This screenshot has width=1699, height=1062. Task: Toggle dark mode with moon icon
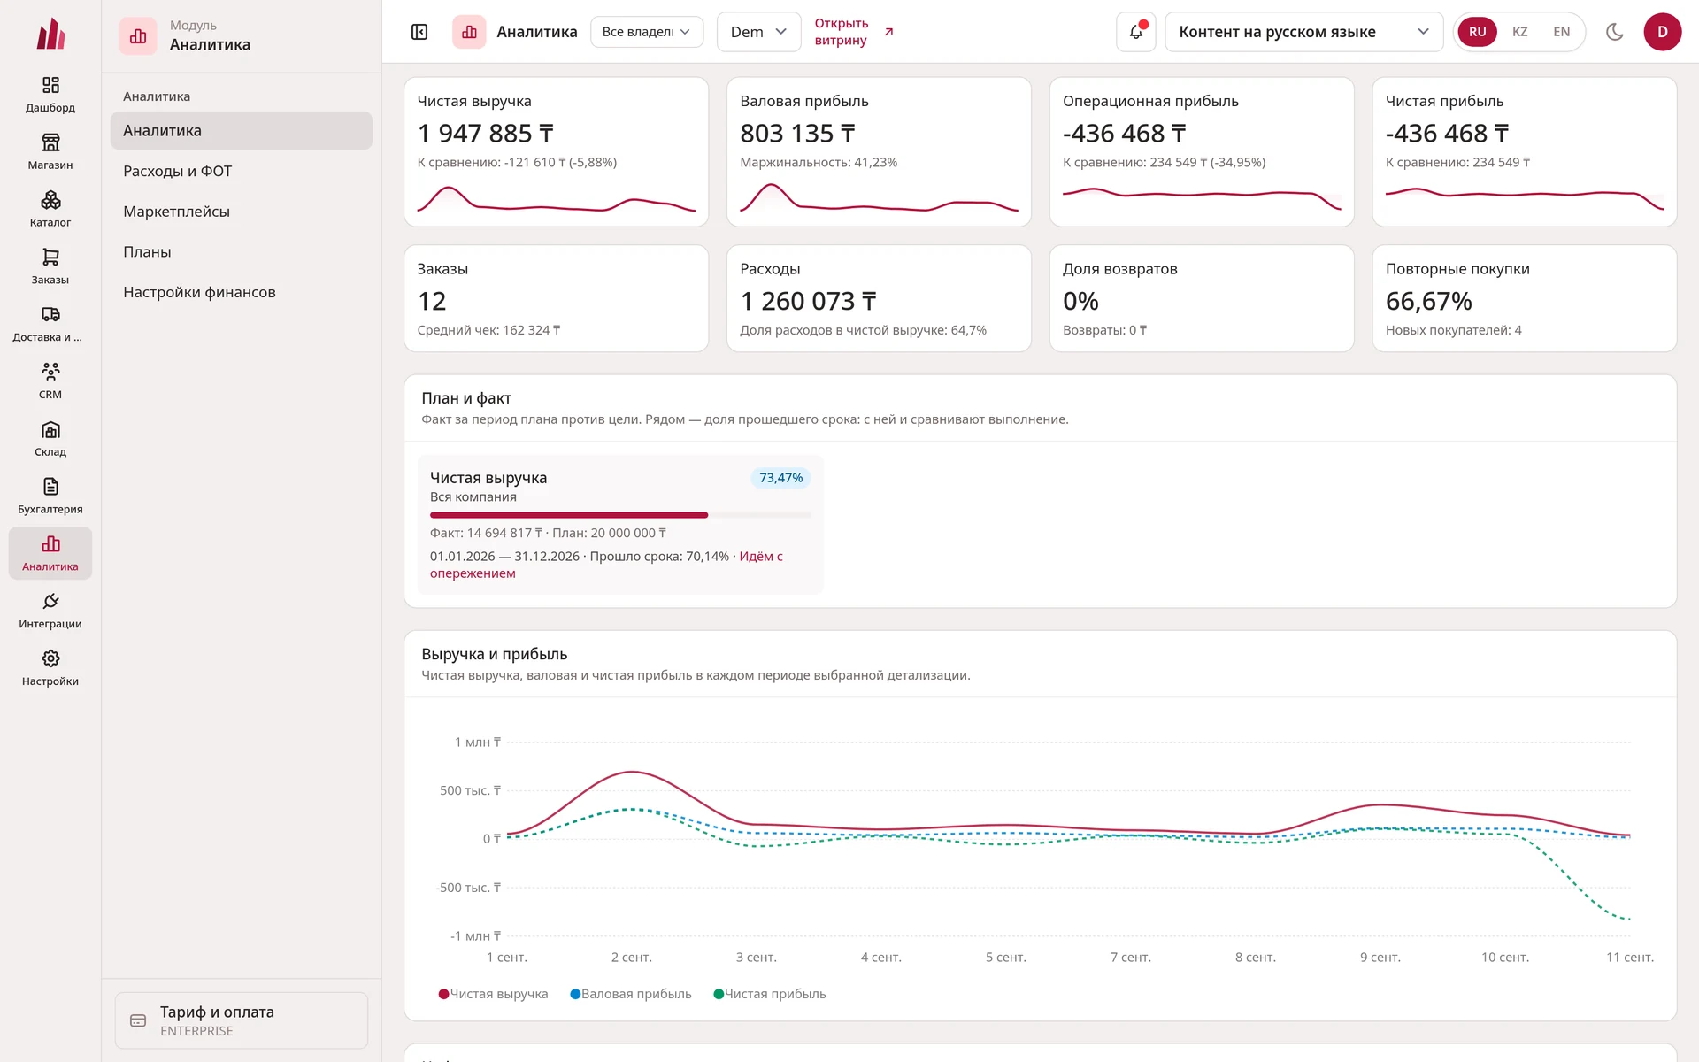click(1614, 32)
